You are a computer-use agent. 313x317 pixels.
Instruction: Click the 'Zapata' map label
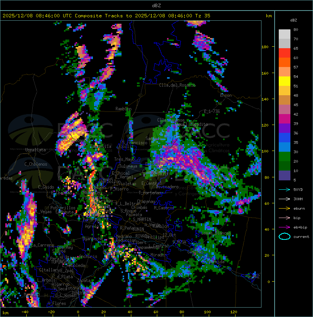[84, 280]
